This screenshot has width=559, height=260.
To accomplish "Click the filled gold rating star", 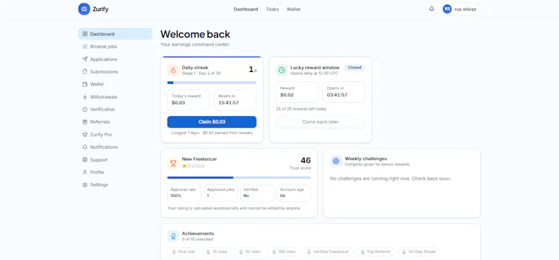I will click(184, 166).
